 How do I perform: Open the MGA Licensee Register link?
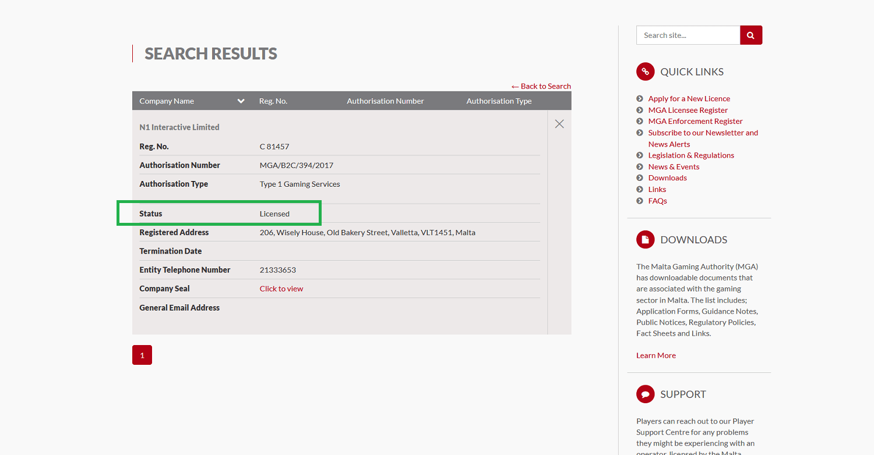688,110
